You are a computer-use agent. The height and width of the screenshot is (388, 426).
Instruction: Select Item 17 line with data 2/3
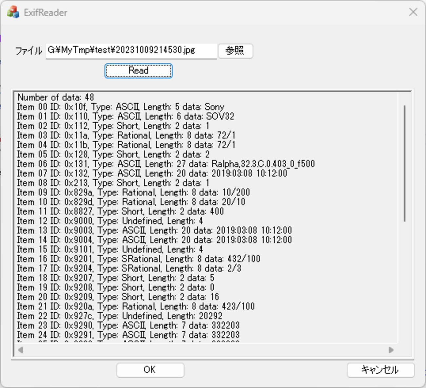point(129,268)
